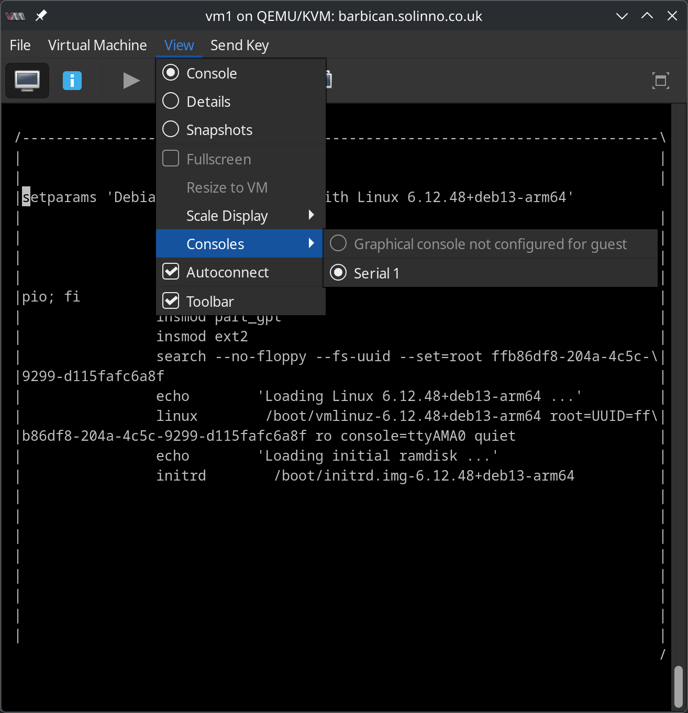The width and height of the screenshot is (688, 713).
Task: Open the virtual hardware details info icon
Action: tap(72, 81)
